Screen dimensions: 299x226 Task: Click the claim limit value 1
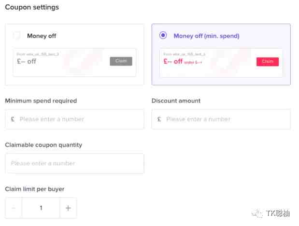pos(41,208)
